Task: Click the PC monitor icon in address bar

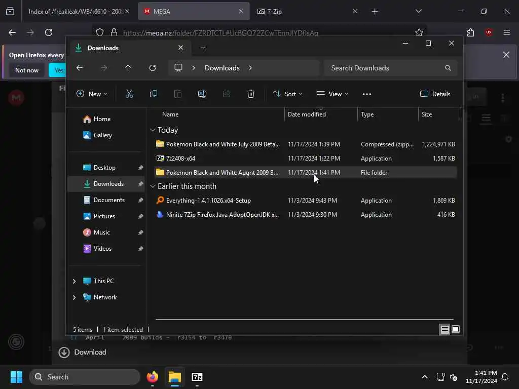Action: click(x=178, y=68)
